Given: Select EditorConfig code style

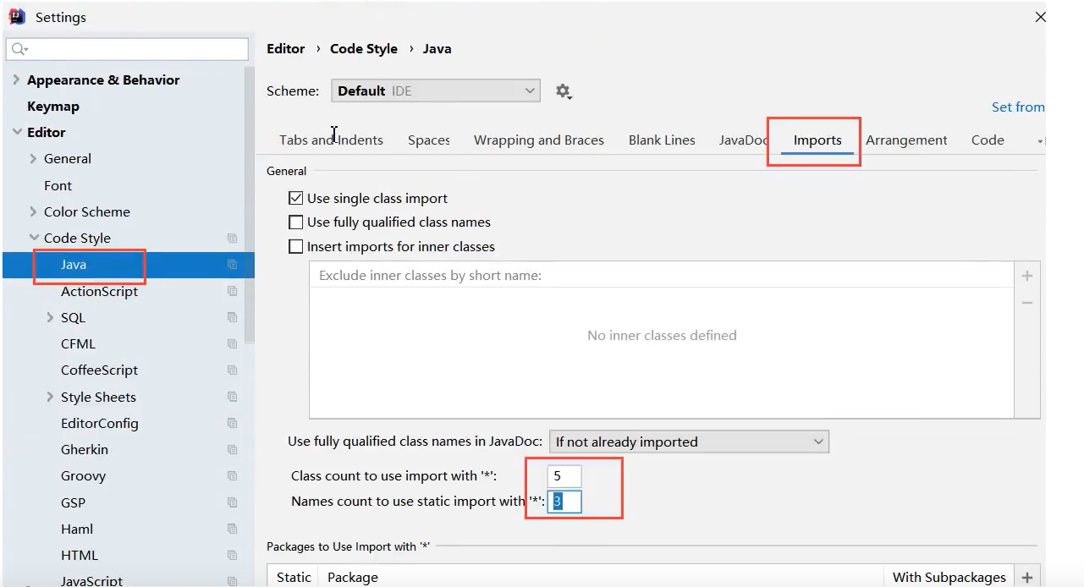Looking at the screenshot, I should point(100,424).
